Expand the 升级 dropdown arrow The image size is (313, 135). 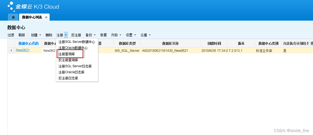point(120,35)
